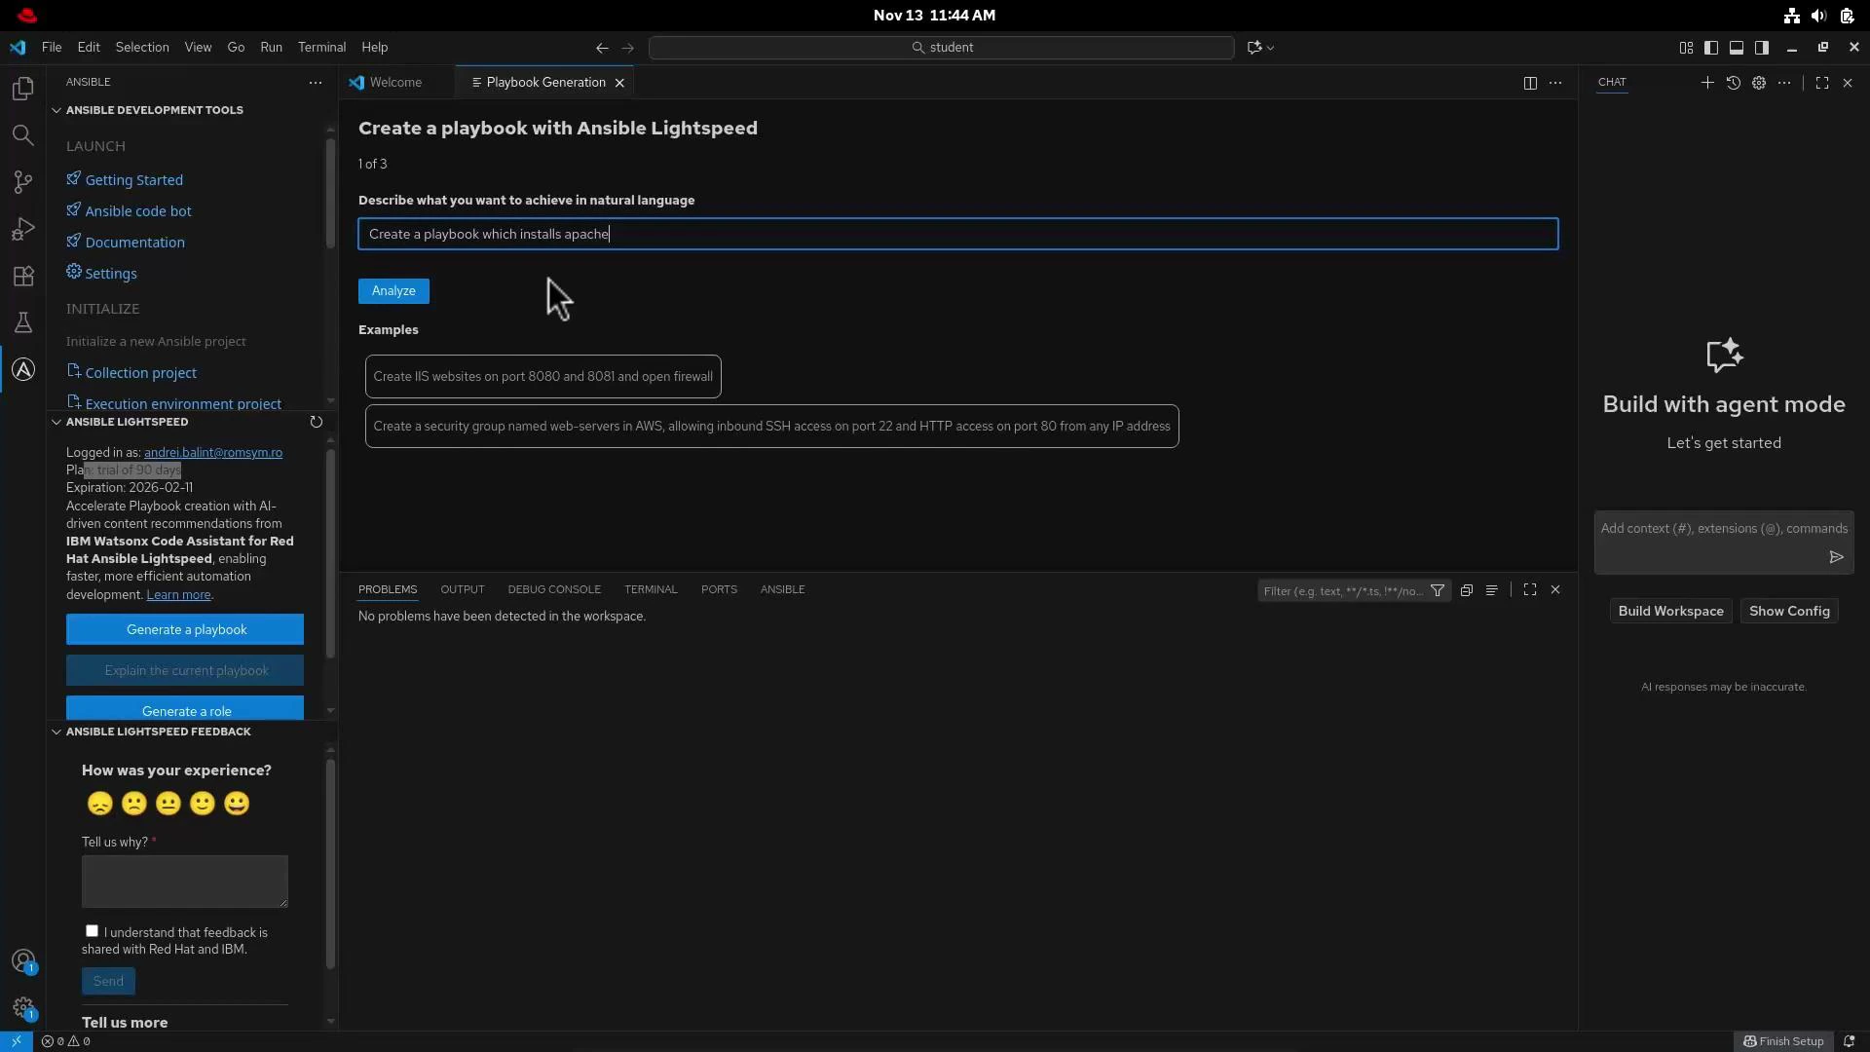Click the Build Workspace button

[x=1669, y=611]
